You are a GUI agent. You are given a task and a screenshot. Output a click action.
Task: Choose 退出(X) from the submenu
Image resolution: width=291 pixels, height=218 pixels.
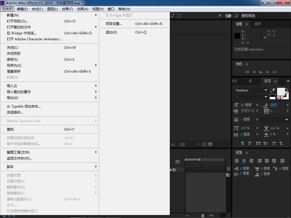pos(134,32)
